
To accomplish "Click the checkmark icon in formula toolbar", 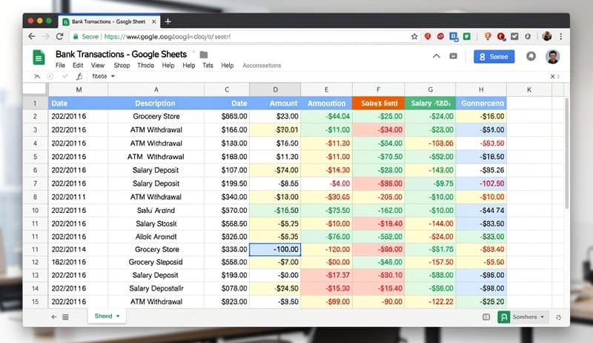I will [x=65, y=76].
